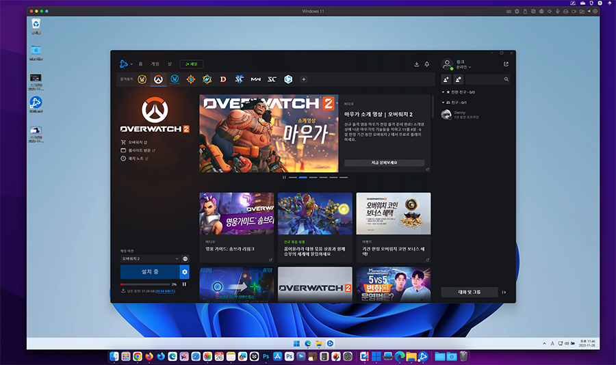Screen dimensions: 616x365
Task: Expand the online status dropdown
Action: pyautogui.click(x=463, y=67)
